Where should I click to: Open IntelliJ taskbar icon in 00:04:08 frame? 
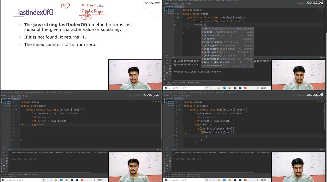(240, 180)
